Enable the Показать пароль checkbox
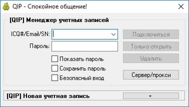The width and height of the screenshot is (189, 107). pos(55,59)
